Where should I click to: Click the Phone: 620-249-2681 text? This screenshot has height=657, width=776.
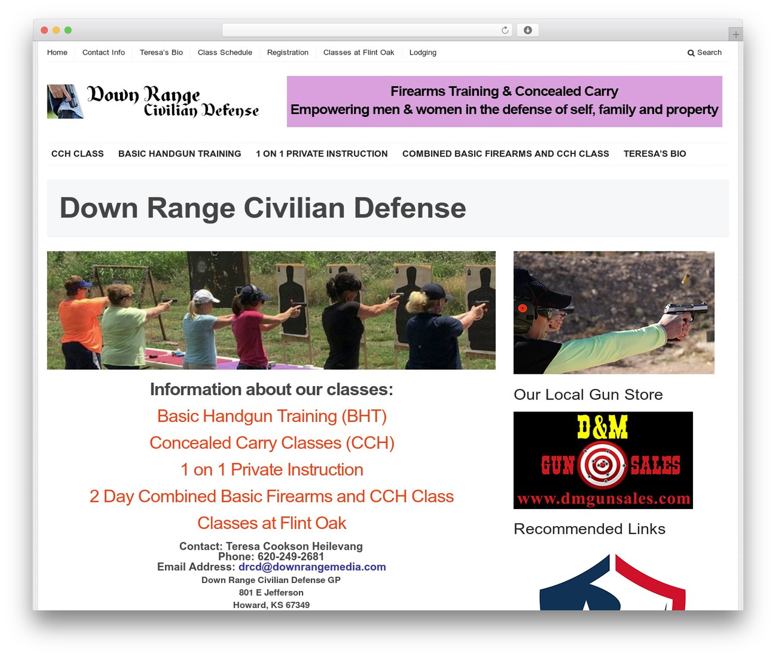[x=271, y=556]
